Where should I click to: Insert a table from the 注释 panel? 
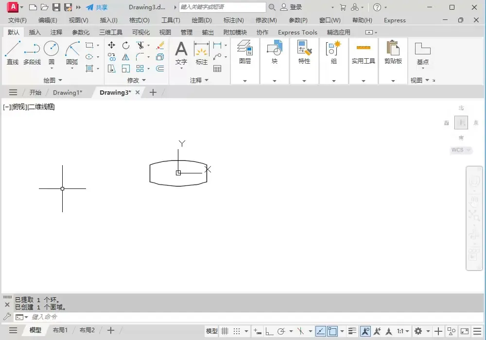point(217,68)
